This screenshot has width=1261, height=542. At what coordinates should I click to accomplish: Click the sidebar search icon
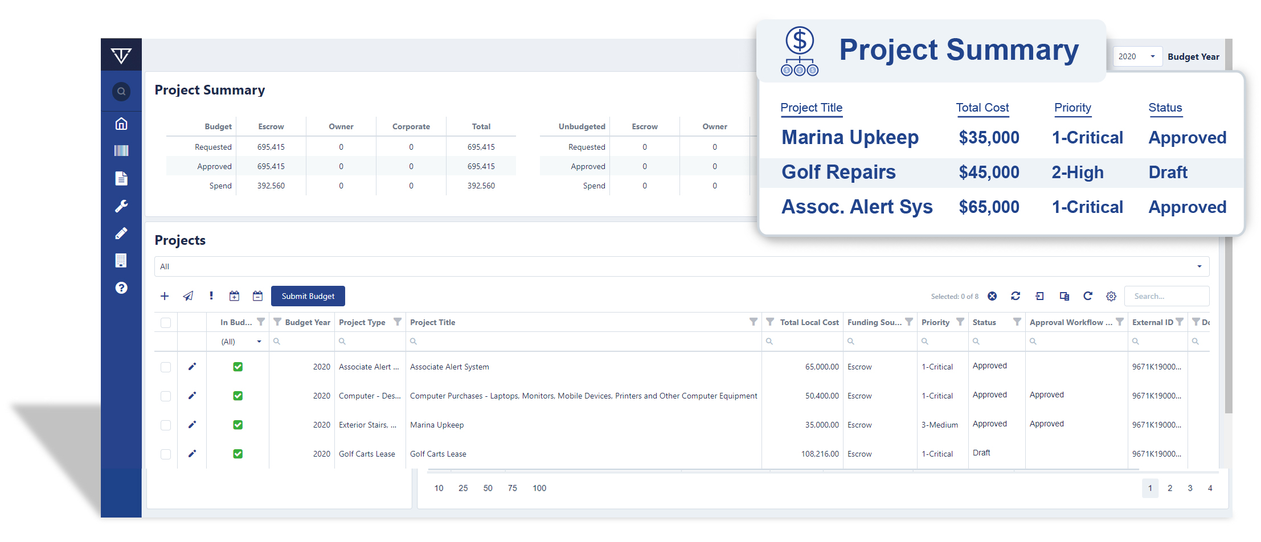point(121,92)
